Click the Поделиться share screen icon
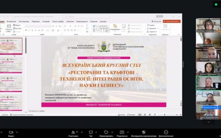Image resolution: width=221 pixels, height=138 pixels. coord(122,132)
